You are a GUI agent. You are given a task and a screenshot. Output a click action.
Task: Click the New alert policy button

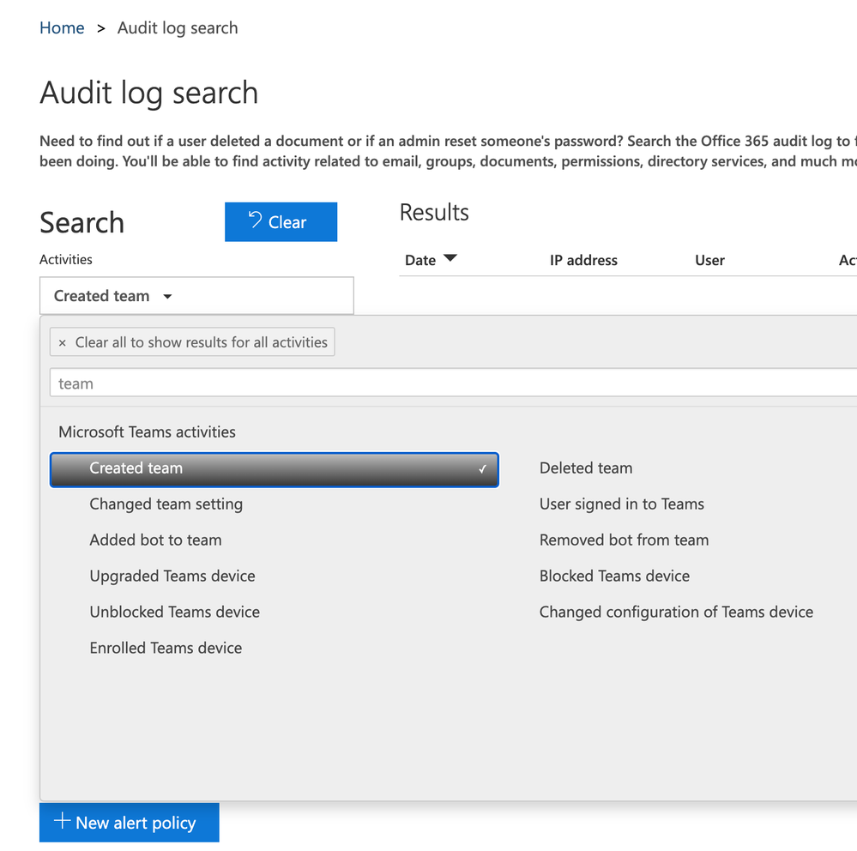click(x=130, y=823)
